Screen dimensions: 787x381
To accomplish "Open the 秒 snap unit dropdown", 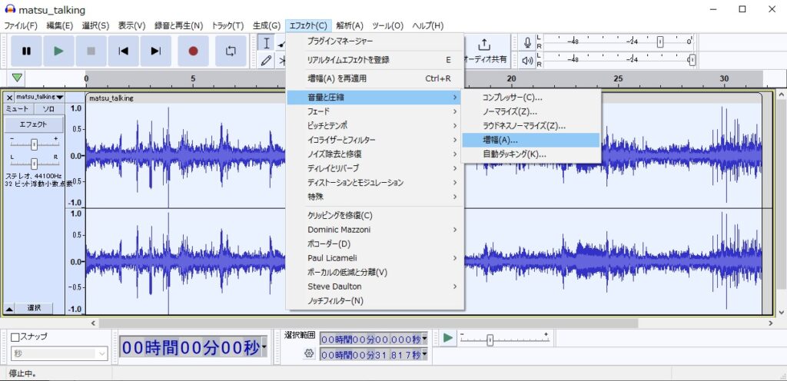I will click(59, 353).
